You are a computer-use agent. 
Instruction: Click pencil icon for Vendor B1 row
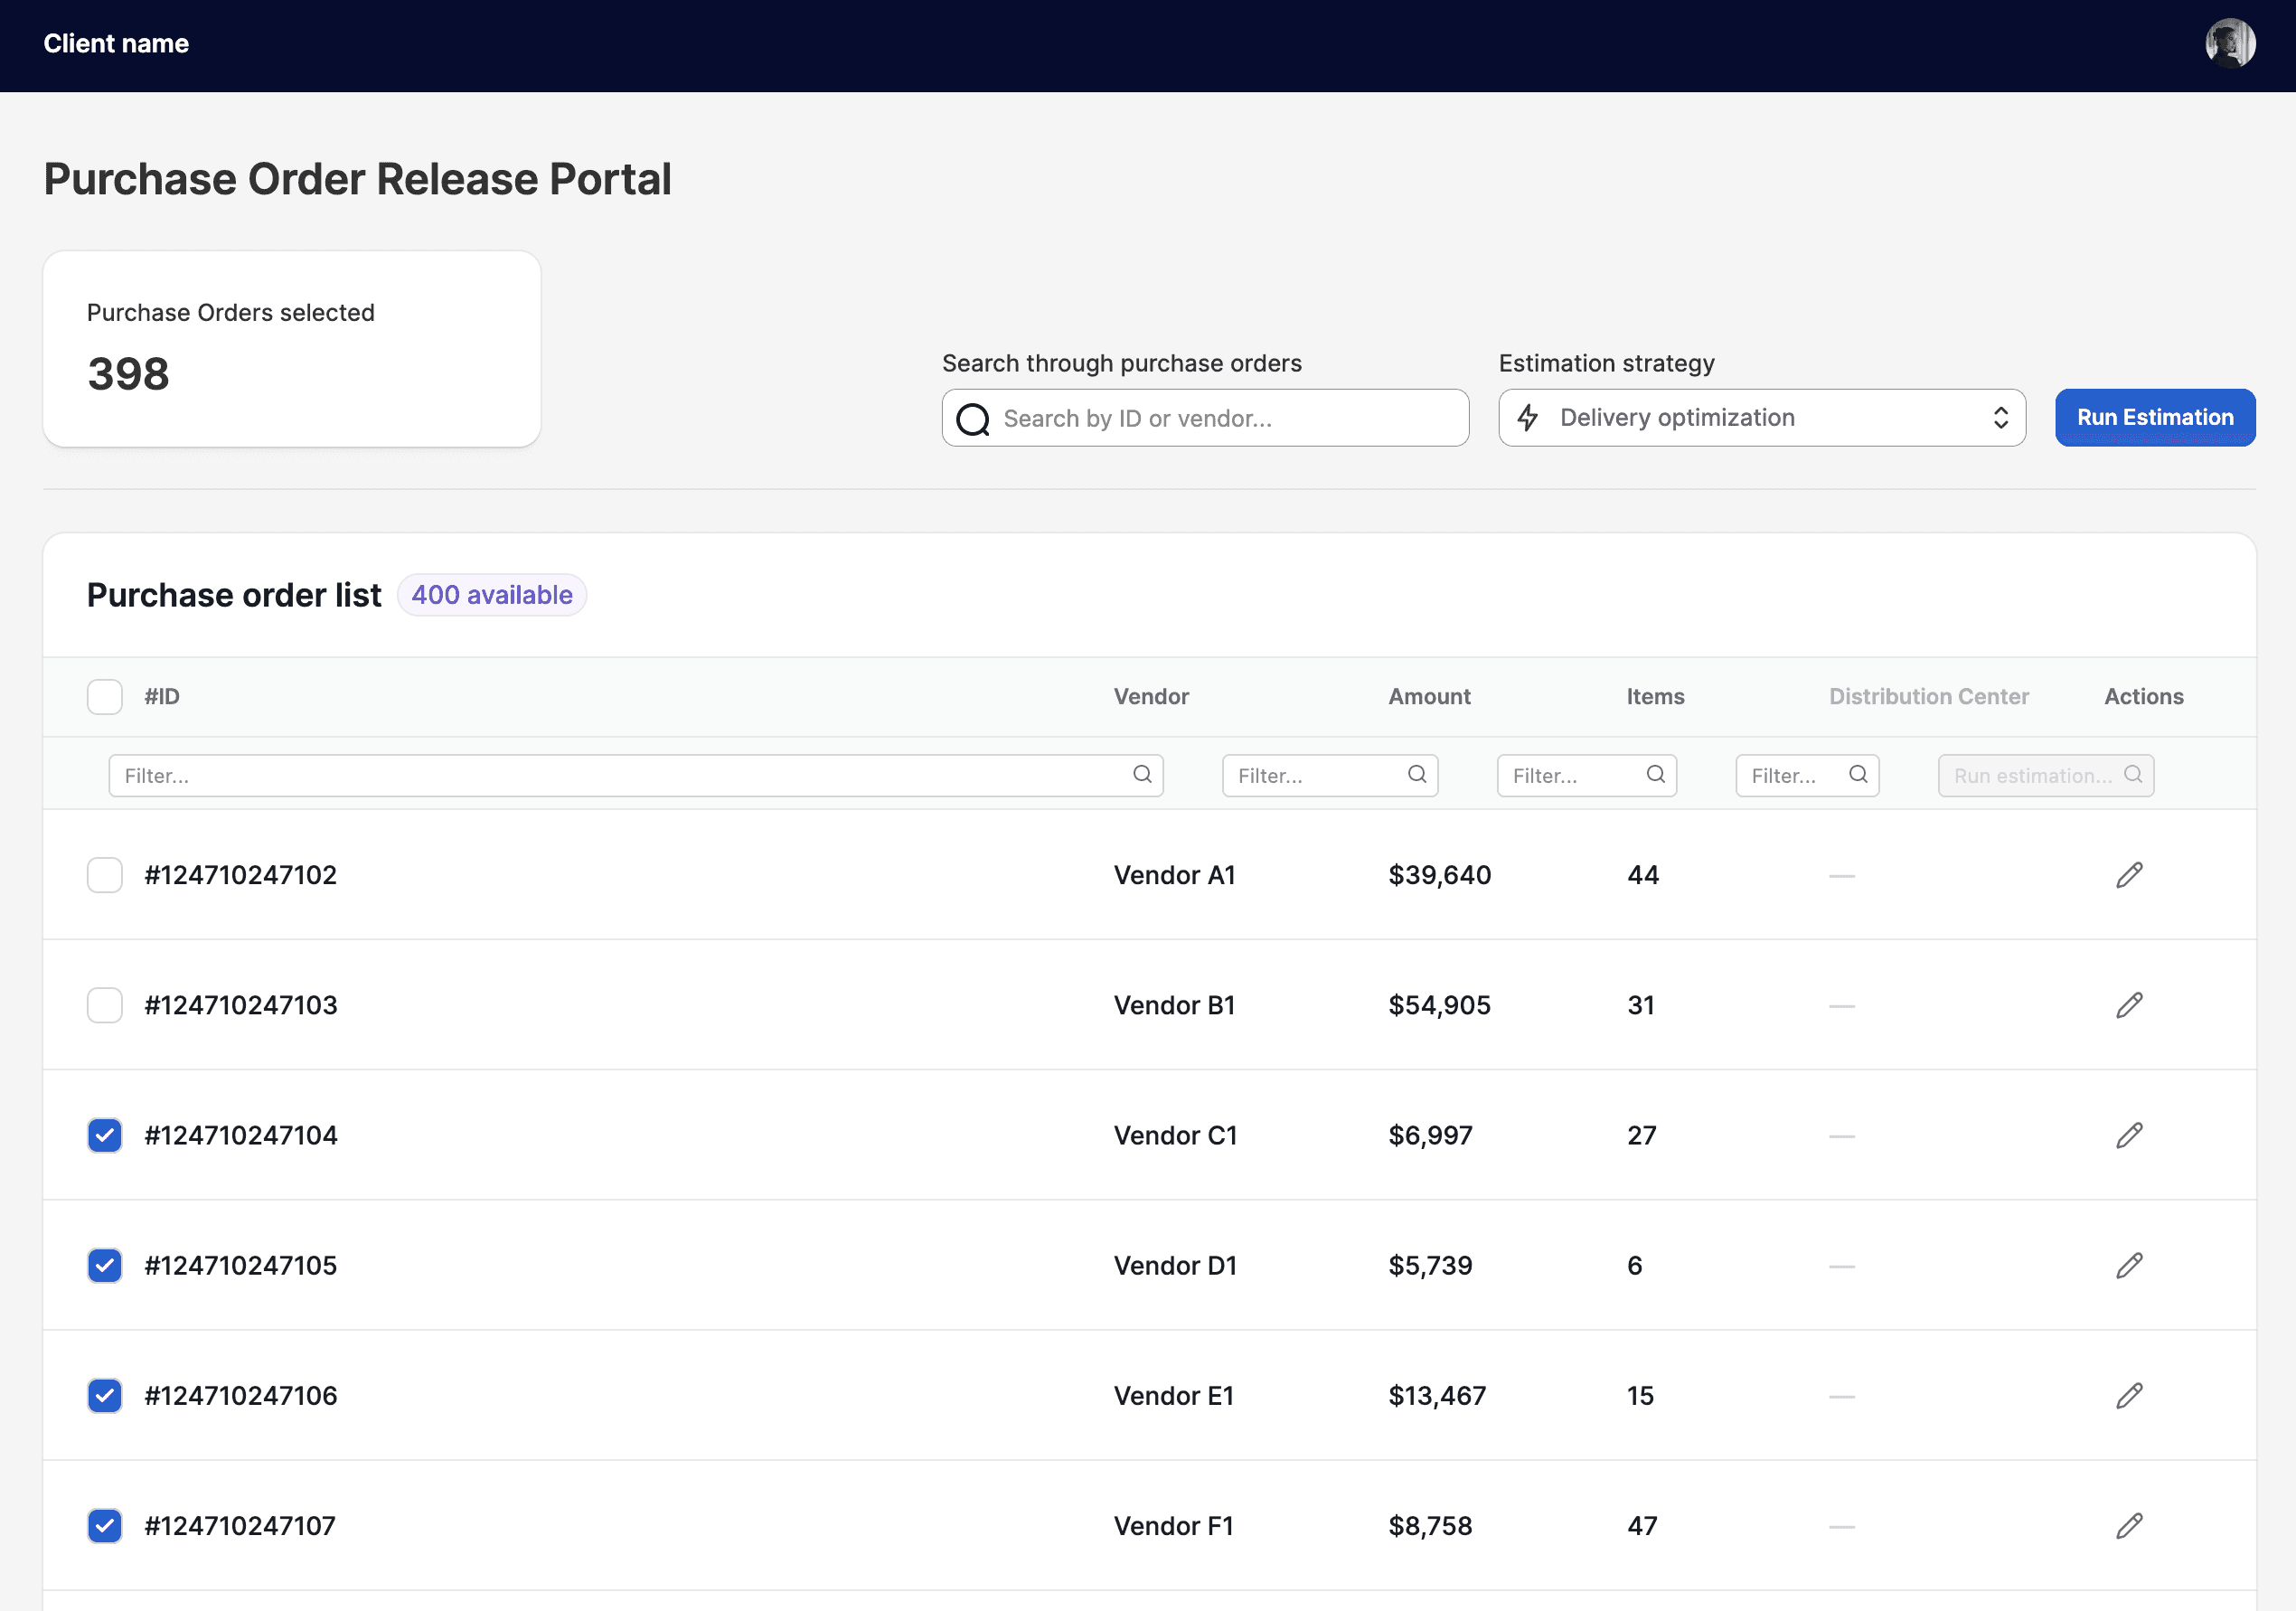2129,1005
